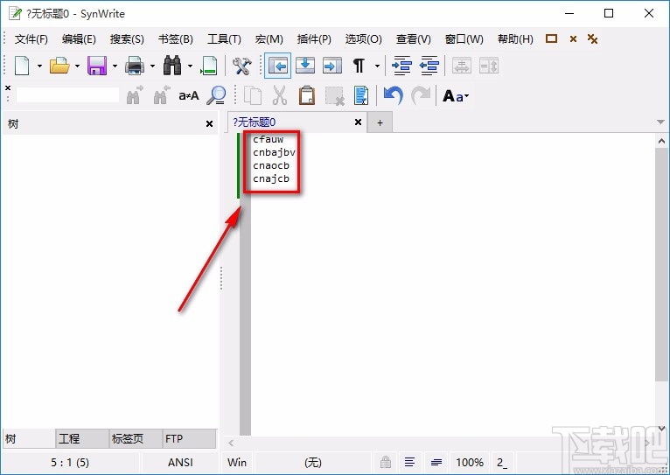The image size is (670, 475).
Task: Expand the print dropdown arrow
Action: [152, 66]
